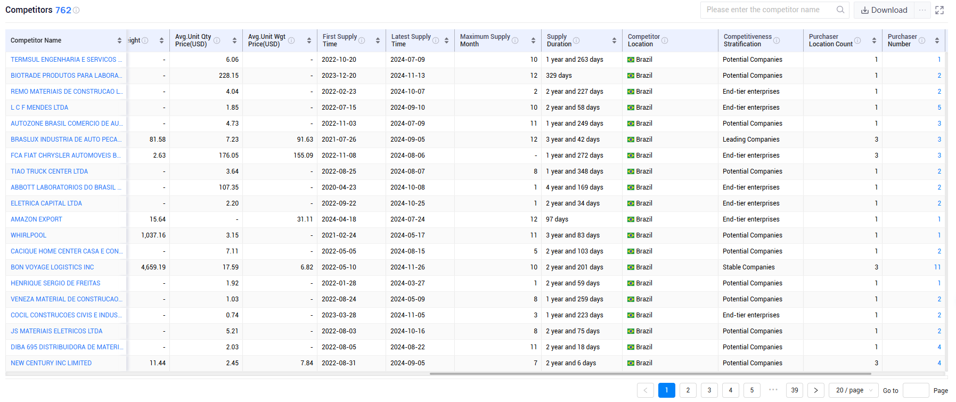The image size is (956, 402).
Task: Open FCA FIAT CHRYSLER AUTOMOVEIS link
Action: pos(66,155)
